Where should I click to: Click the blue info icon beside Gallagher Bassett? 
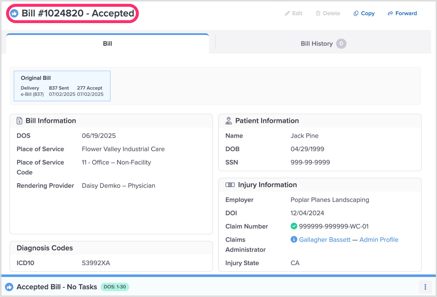(294, 239)
